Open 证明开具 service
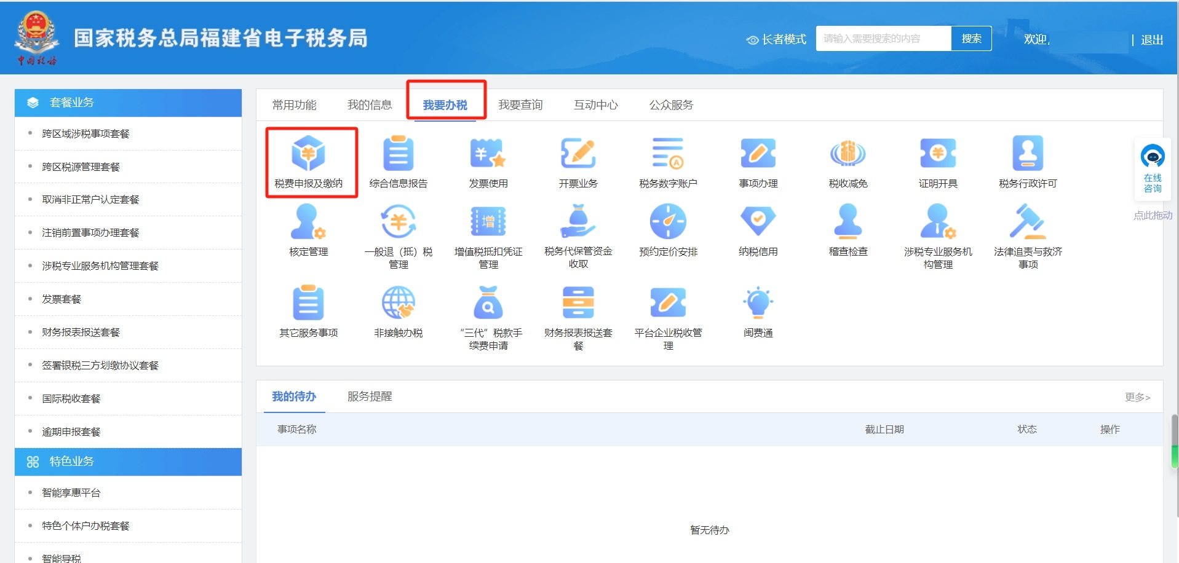The image size is (1179, 563). [937, 163]
